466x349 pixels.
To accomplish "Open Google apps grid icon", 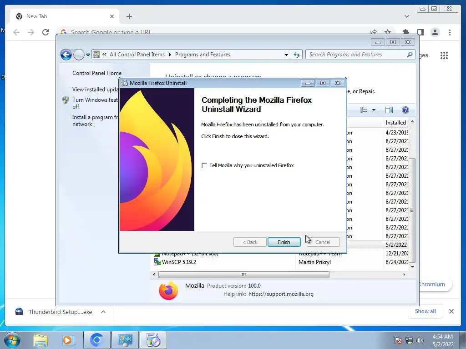I will click(x=444, y=55).
